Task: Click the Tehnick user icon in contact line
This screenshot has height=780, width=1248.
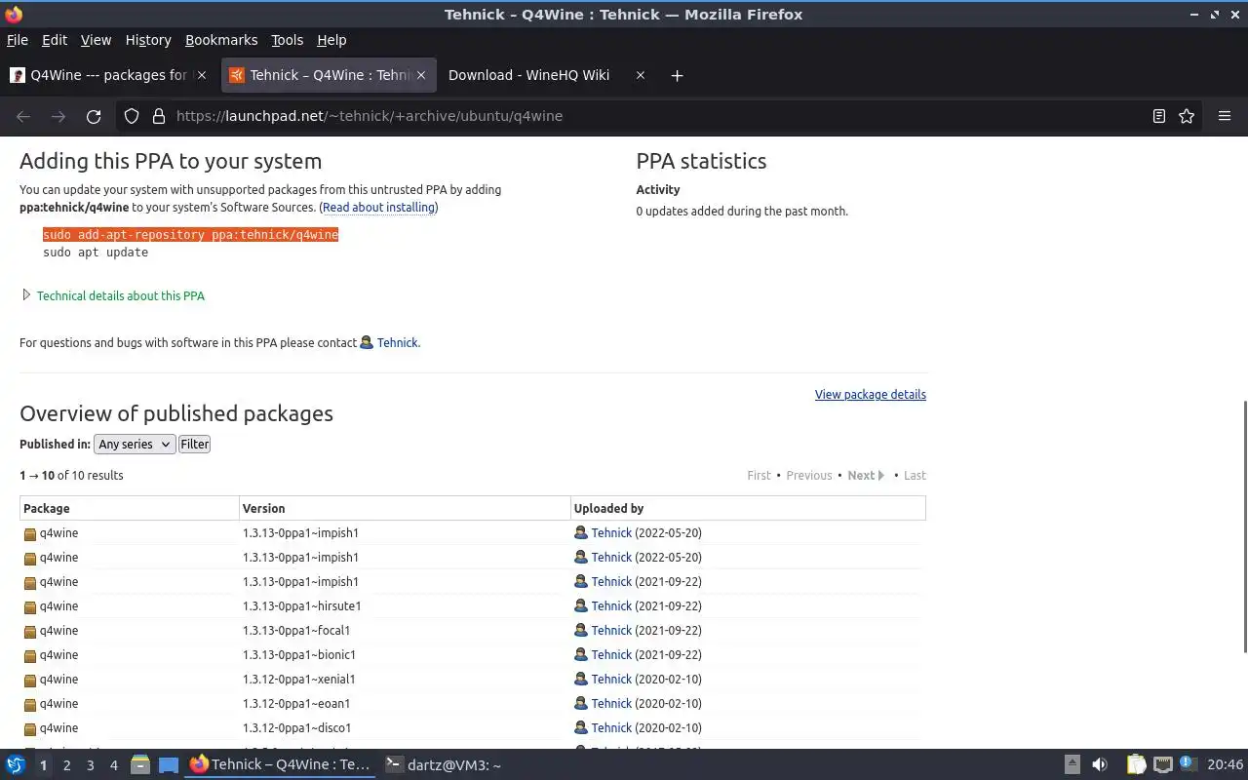Action: pyautogui.click(x=367, y=342)
